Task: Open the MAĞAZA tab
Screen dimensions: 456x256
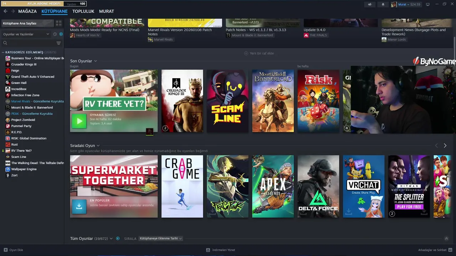Action: pos(27,11)
